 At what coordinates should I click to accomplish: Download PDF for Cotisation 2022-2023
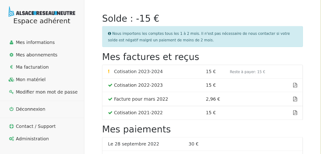tap(295, 85)
